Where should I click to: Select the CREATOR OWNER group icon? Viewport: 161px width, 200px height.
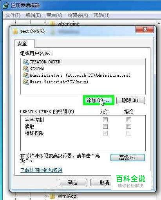26,62
